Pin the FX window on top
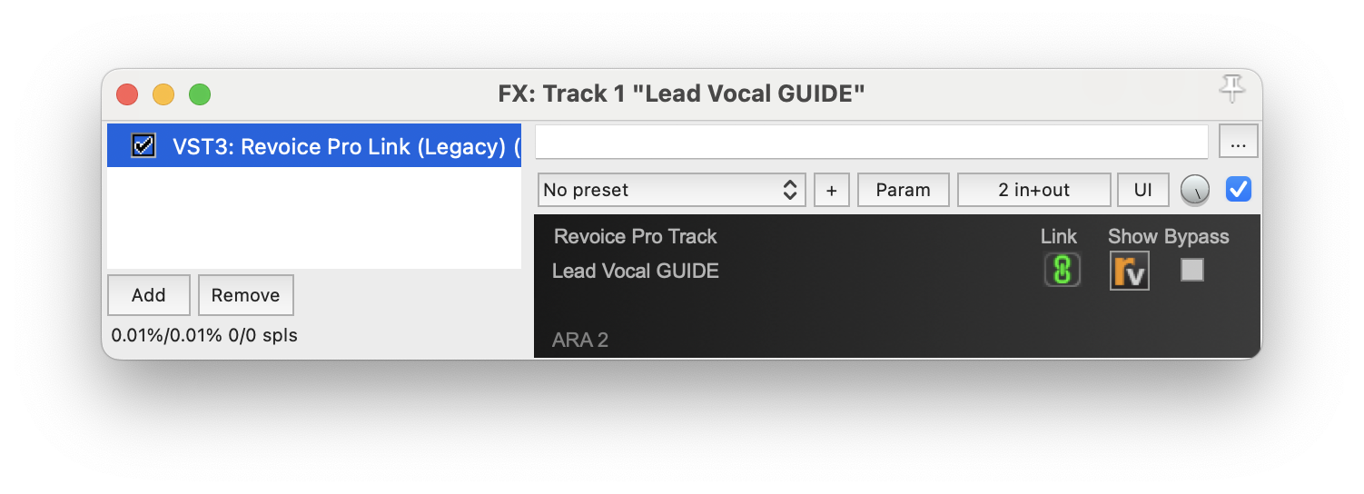Viewport: 1364px width, 494px height. click(x=1231, y=89)
